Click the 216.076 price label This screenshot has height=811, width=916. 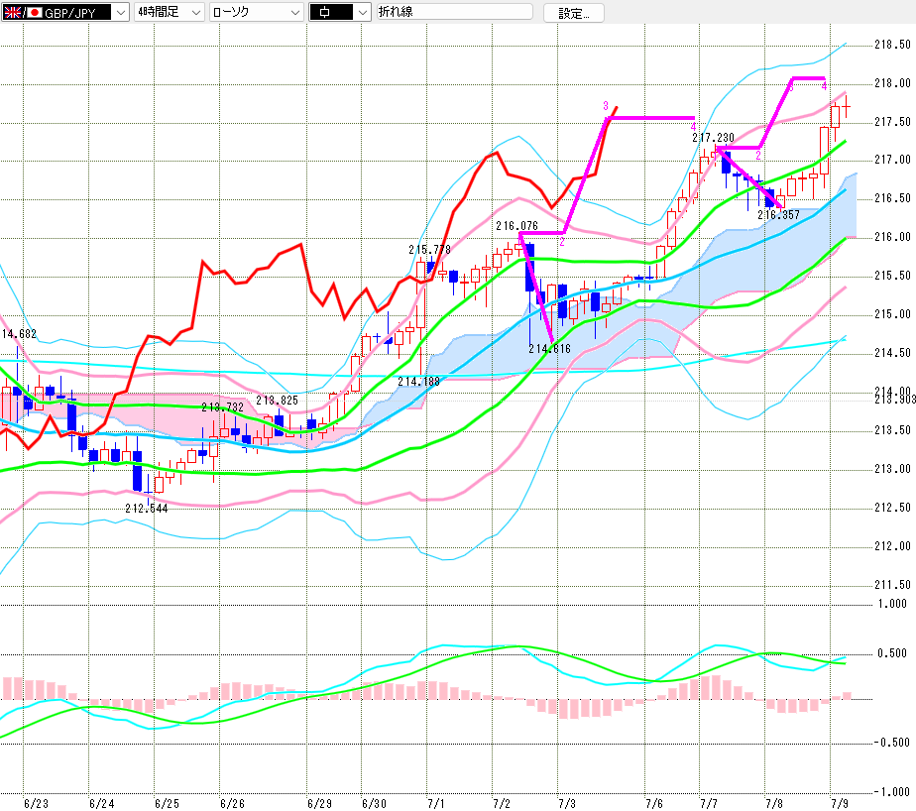(x=517, y=226)
